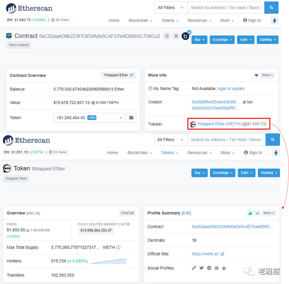Viewport: 289px width, 284px height.
Task: Click the lower search input field
Action: coord(227,140)
